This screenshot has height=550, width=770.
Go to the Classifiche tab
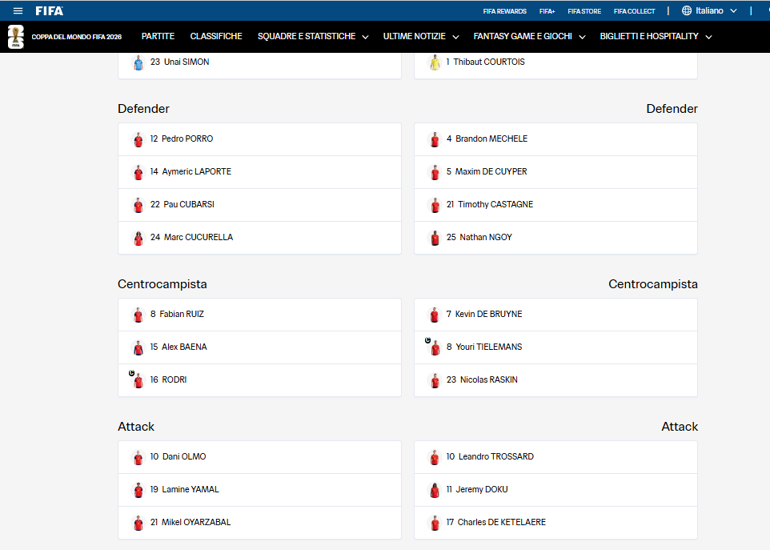216,36
